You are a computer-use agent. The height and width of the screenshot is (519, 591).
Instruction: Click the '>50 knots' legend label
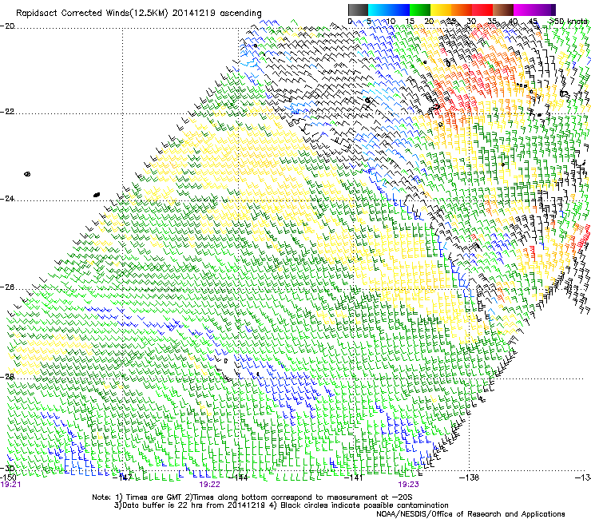tap(569, 21)
